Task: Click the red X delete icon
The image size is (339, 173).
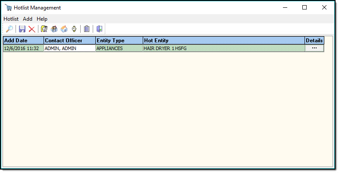Action: [32, 29]
